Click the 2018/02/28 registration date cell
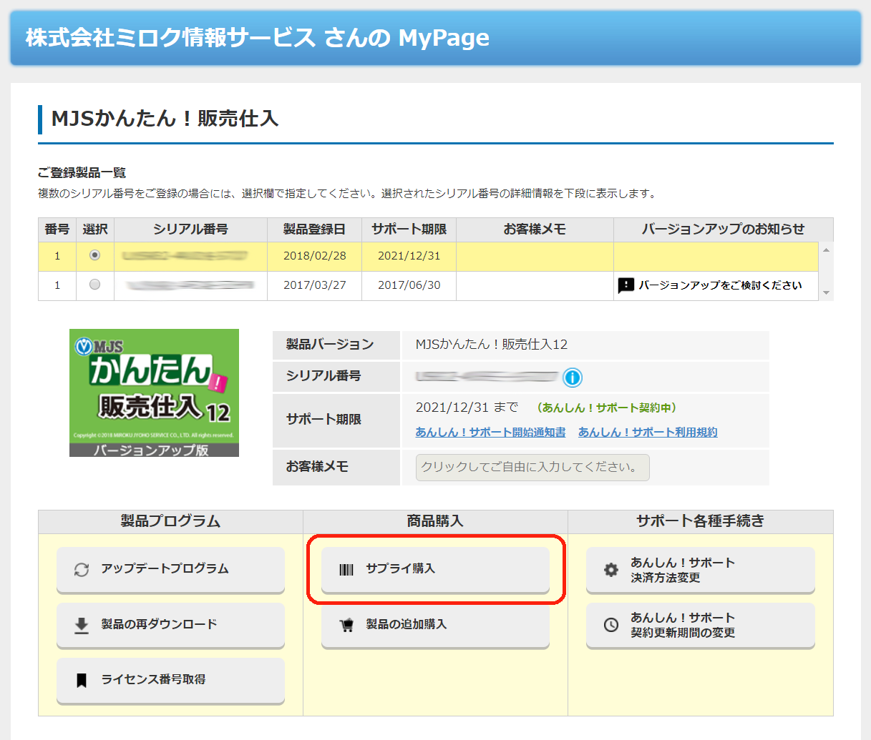Viewport: 871px width, 740px height. coord(314,256)
